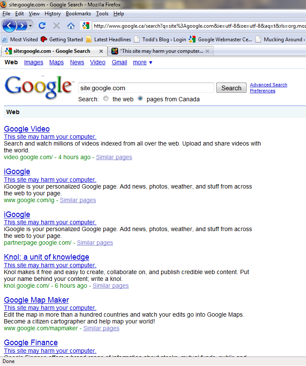Close the "This site may harm your computer" tab
The image size is (306, 366).
click(207, 51)
